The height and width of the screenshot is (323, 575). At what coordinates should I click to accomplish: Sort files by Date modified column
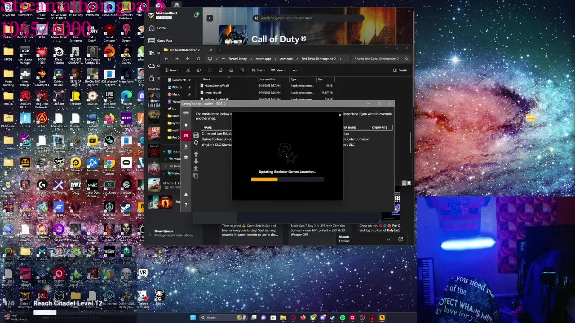coord(267,79)
